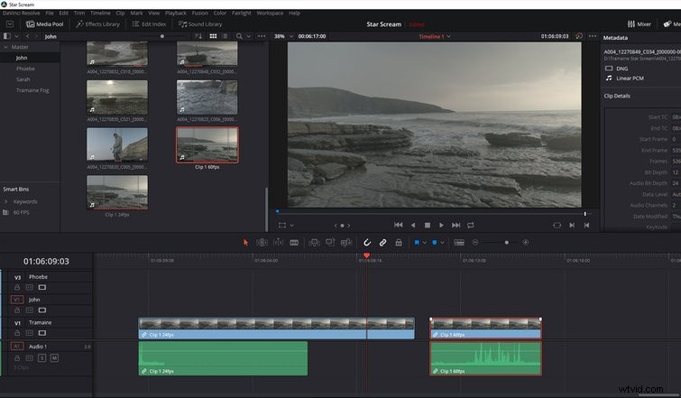
Task: Toggle the Snapping magnet icon
Action: click(x=367, y=243)
